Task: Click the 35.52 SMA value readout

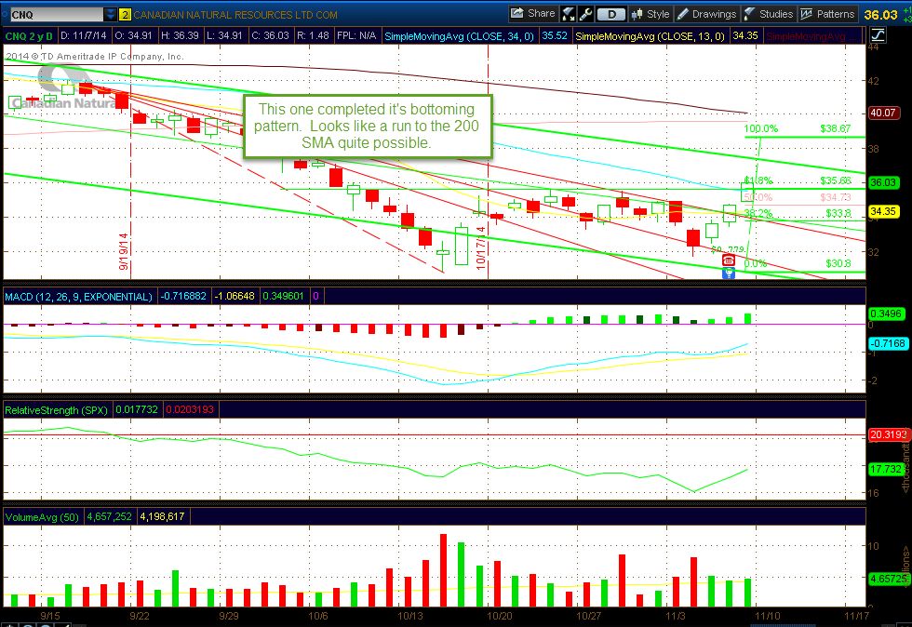Action: (x=555, y=35)
